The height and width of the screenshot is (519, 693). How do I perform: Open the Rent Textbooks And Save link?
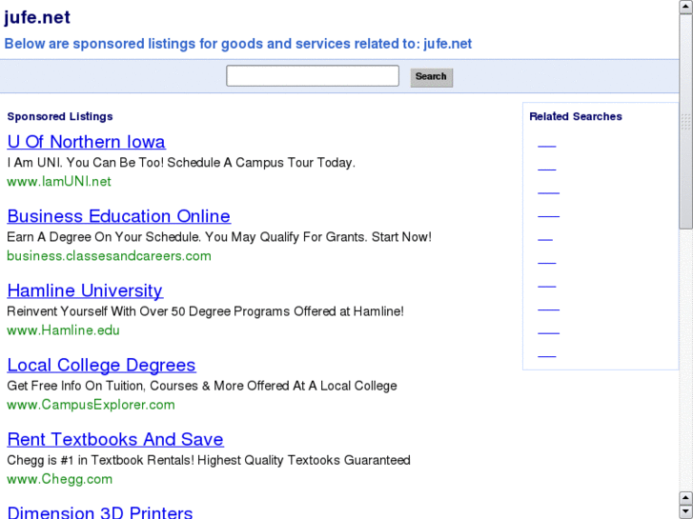[115, 440]
